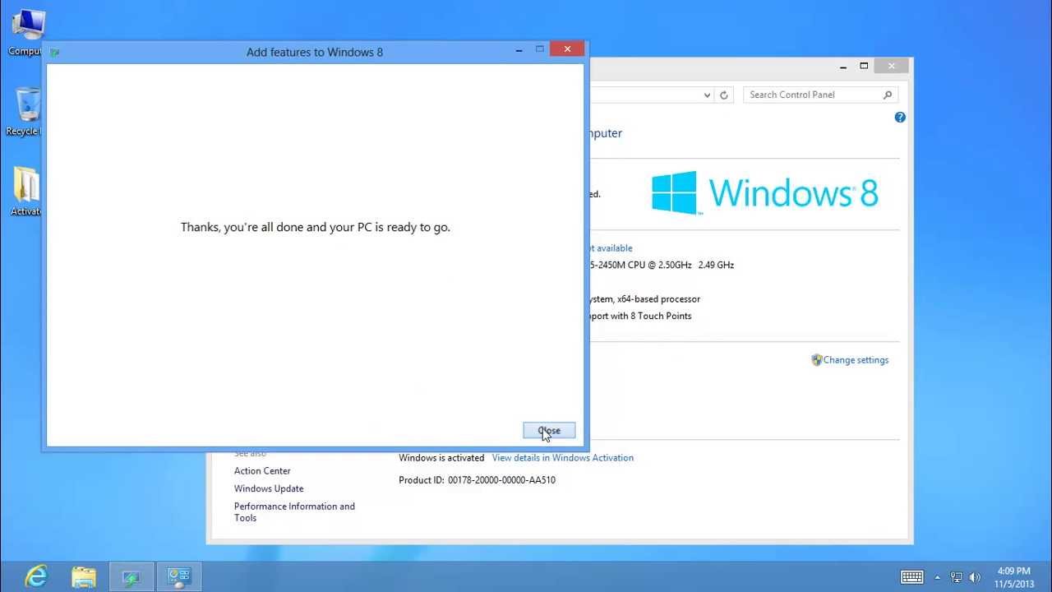The width and height of the screenshot is (1052, 592).
Task: Select the Control Panel System taskbar icon
Action: point(179,576)
